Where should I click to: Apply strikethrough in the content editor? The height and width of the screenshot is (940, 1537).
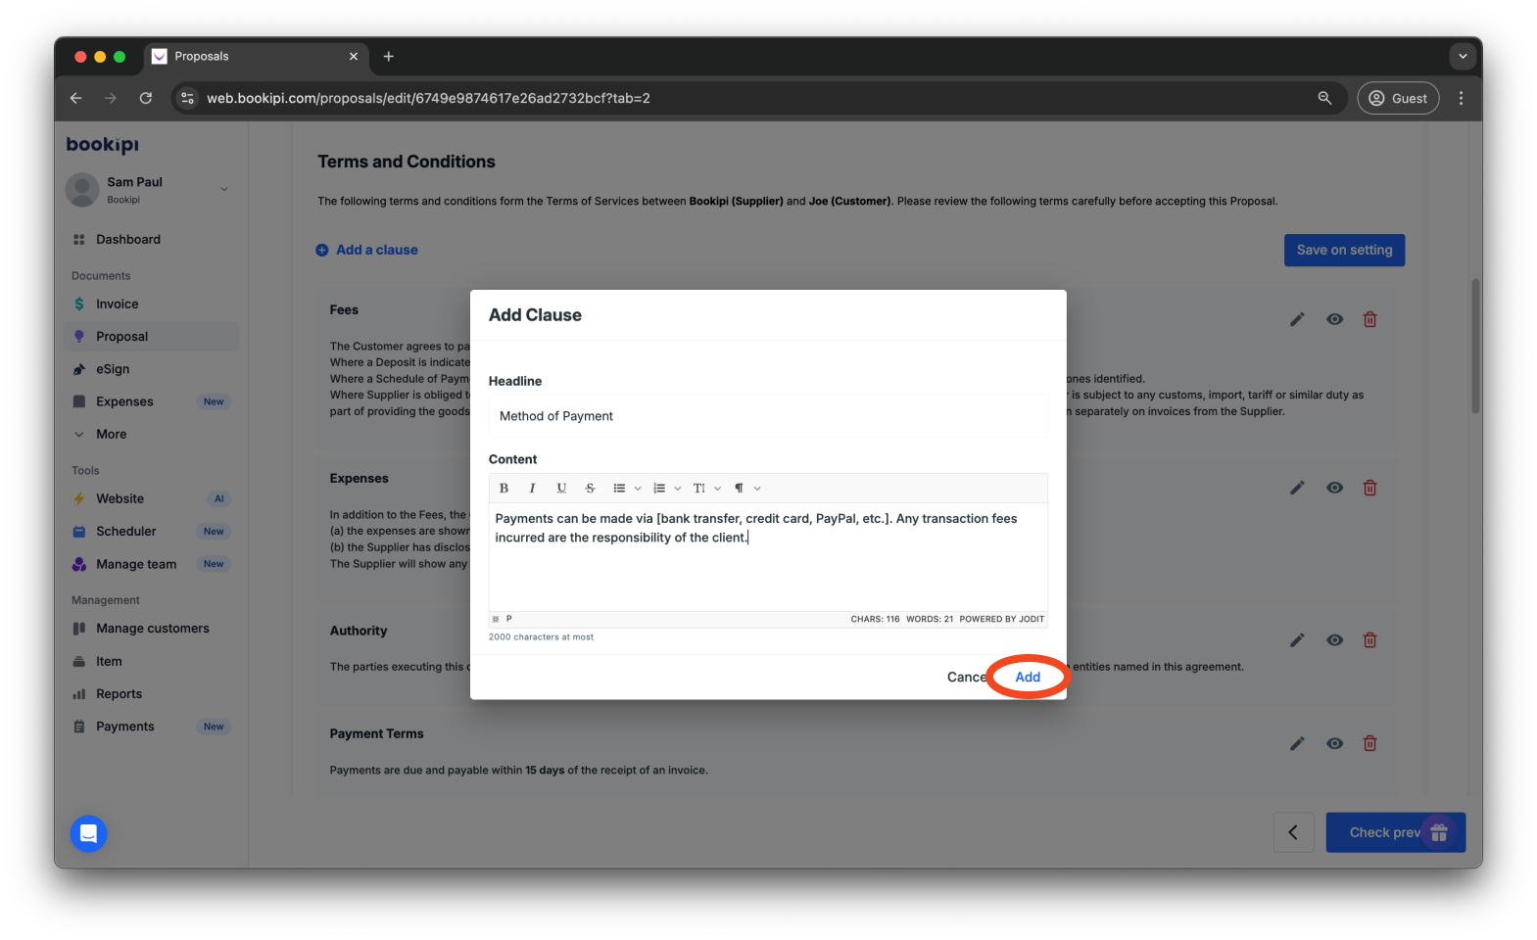click(x=590, y=488)
